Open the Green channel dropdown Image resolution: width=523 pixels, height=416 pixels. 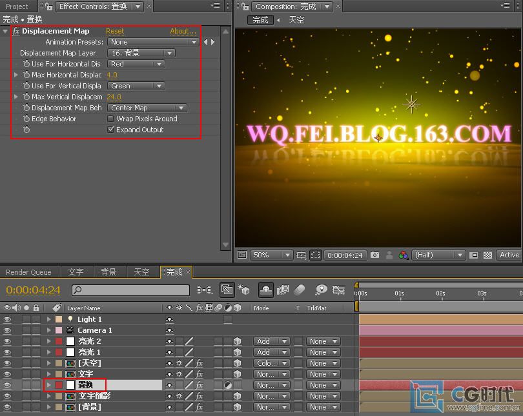click(x=136, y=86)
